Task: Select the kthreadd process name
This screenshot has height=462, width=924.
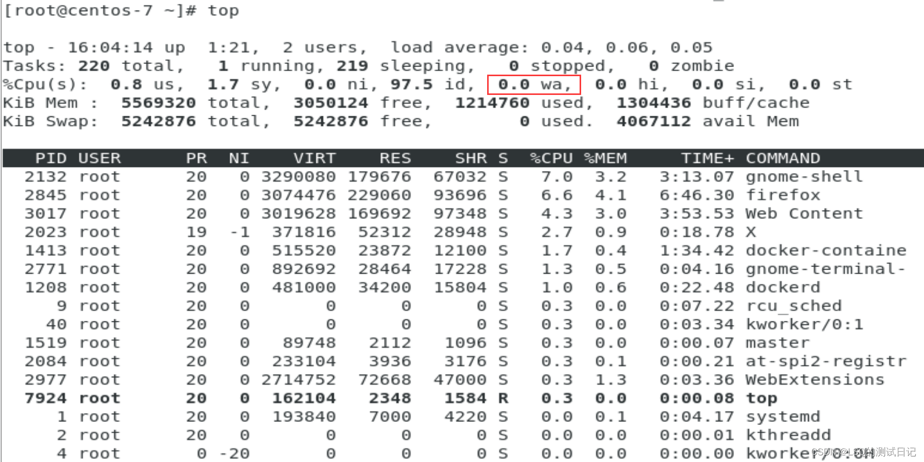Action: tap(788, 435)
